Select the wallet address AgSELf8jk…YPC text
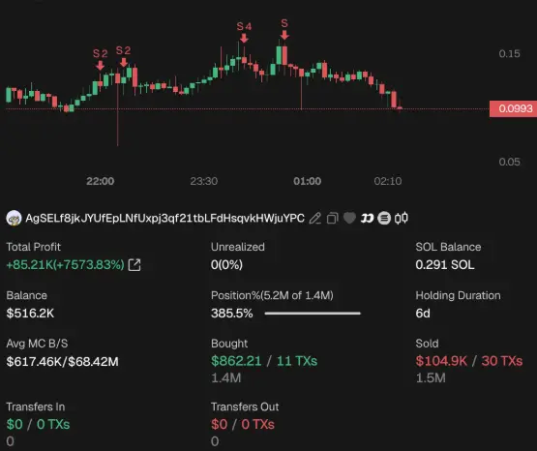This screenshot has width=537, height=451. point(164,218)
